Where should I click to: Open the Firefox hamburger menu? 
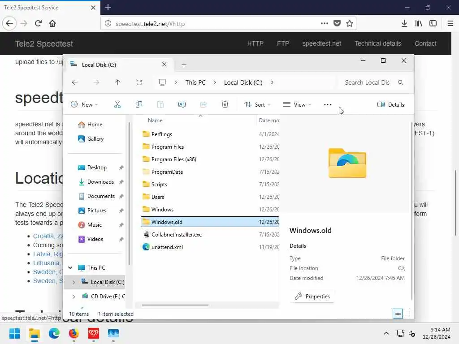(x=450, y=23)
